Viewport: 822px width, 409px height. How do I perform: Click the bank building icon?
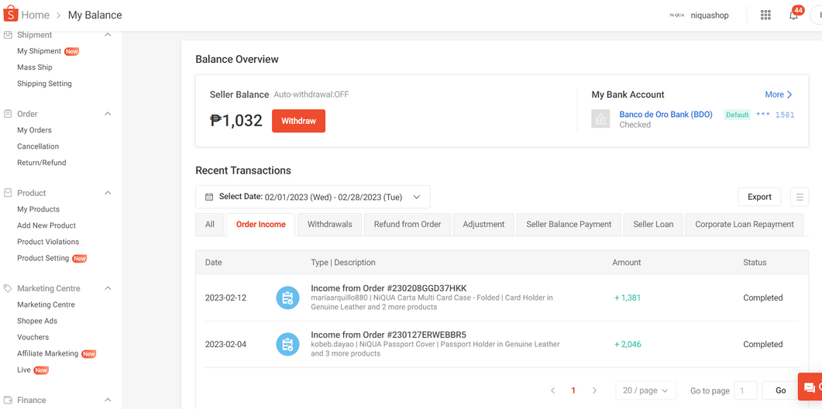click(x=600, y=119)
